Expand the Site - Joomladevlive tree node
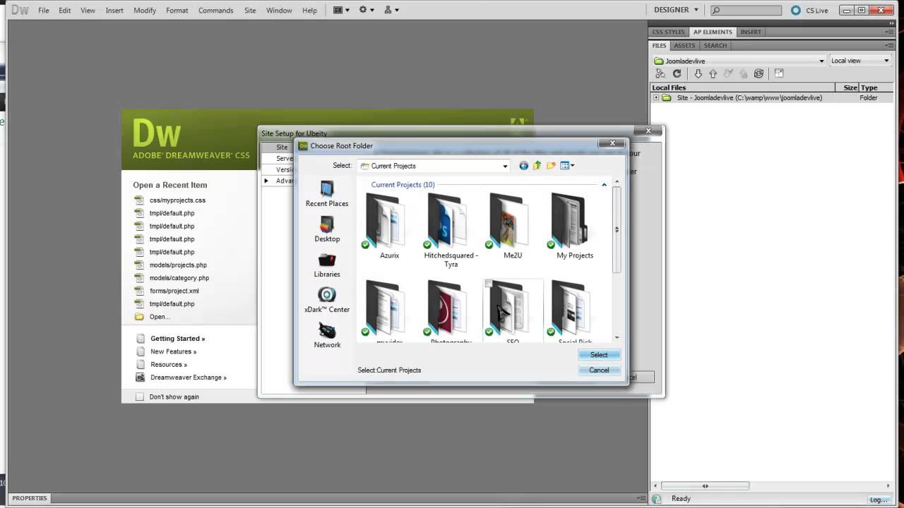 [x=656, y=98]
